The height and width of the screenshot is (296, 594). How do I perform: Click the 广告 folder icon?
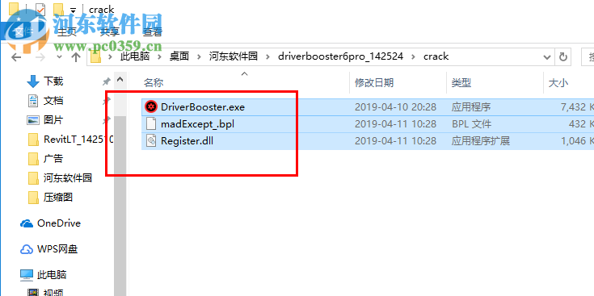tap(33, 159)
